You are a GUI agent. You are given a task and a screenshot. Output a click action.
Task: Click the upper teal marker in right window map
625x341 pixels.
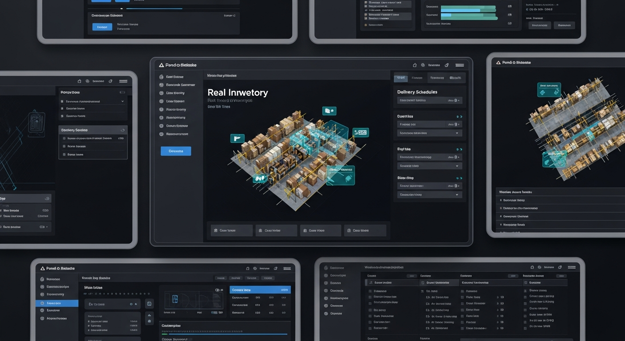549,90
